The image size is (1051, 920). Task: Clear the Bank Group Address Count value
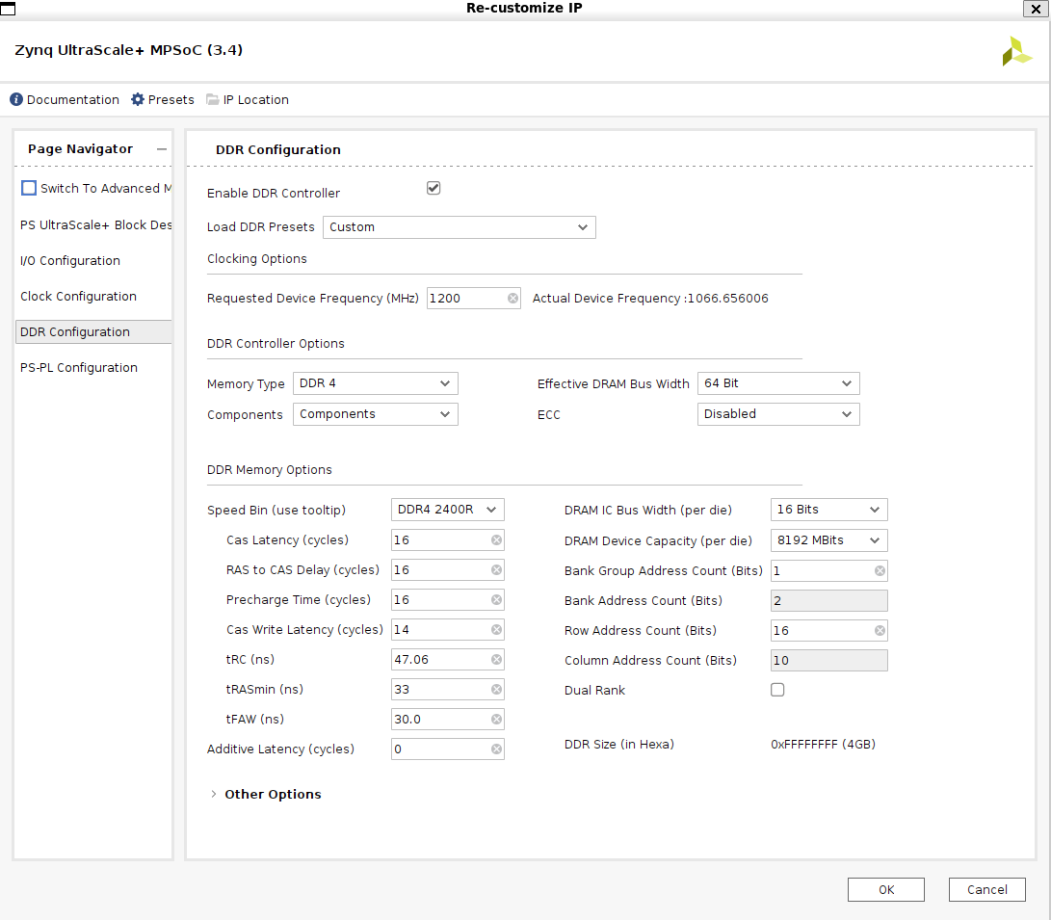click(880, 571)
